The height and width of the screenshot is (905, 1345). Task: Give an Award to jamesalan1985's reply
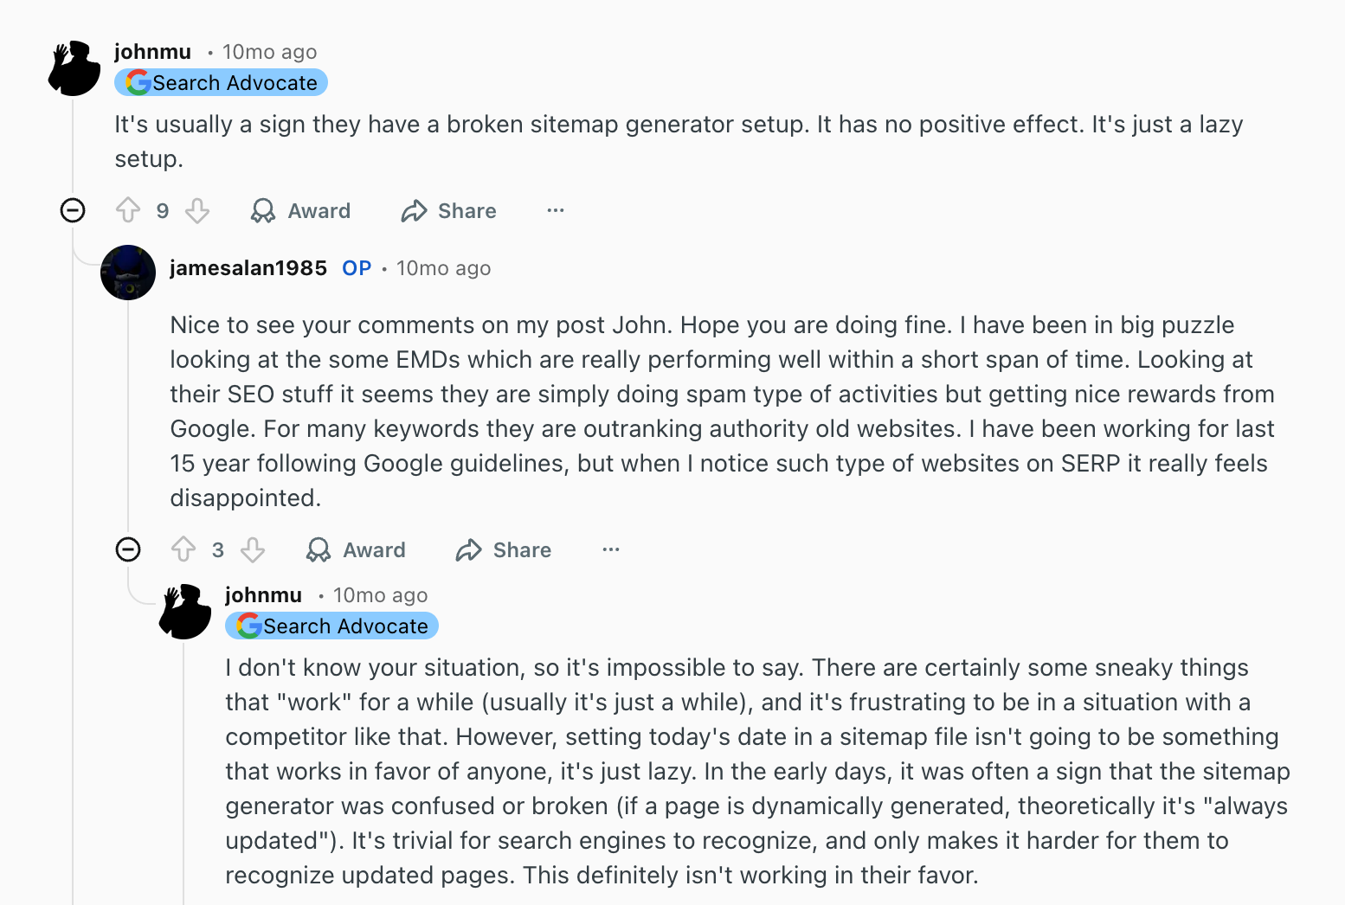(x=356, y=549)
